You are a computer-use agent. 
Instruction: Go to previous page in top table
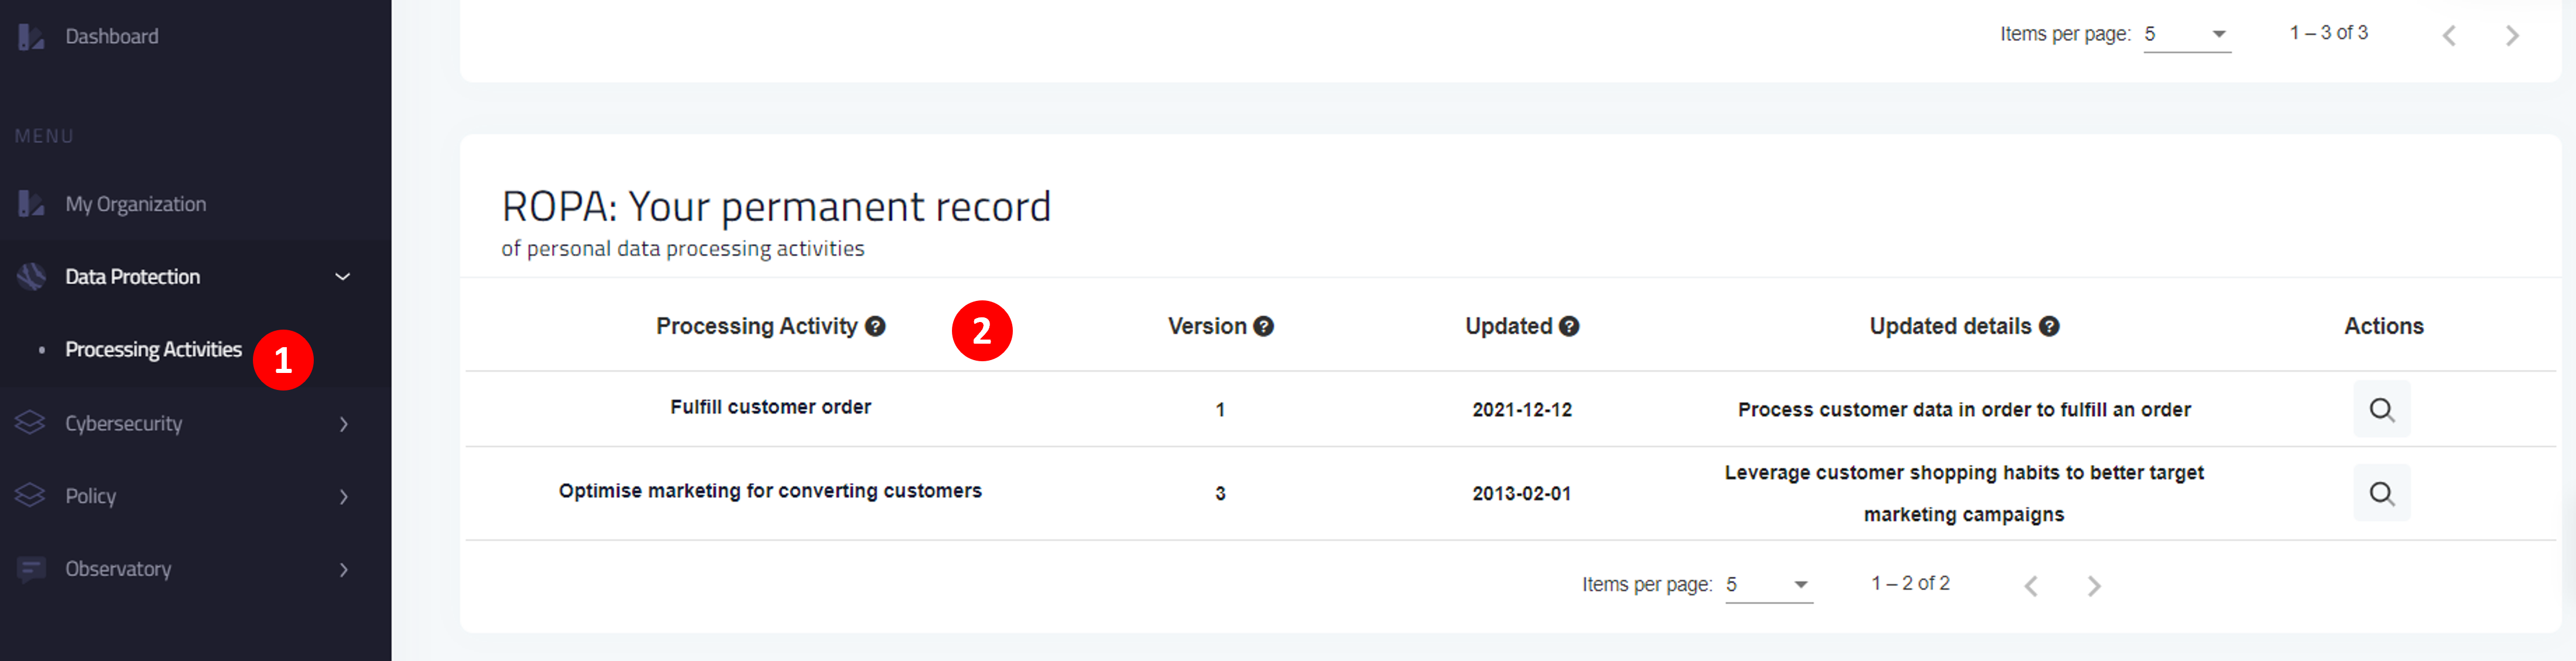click(x=2449, y=36)
